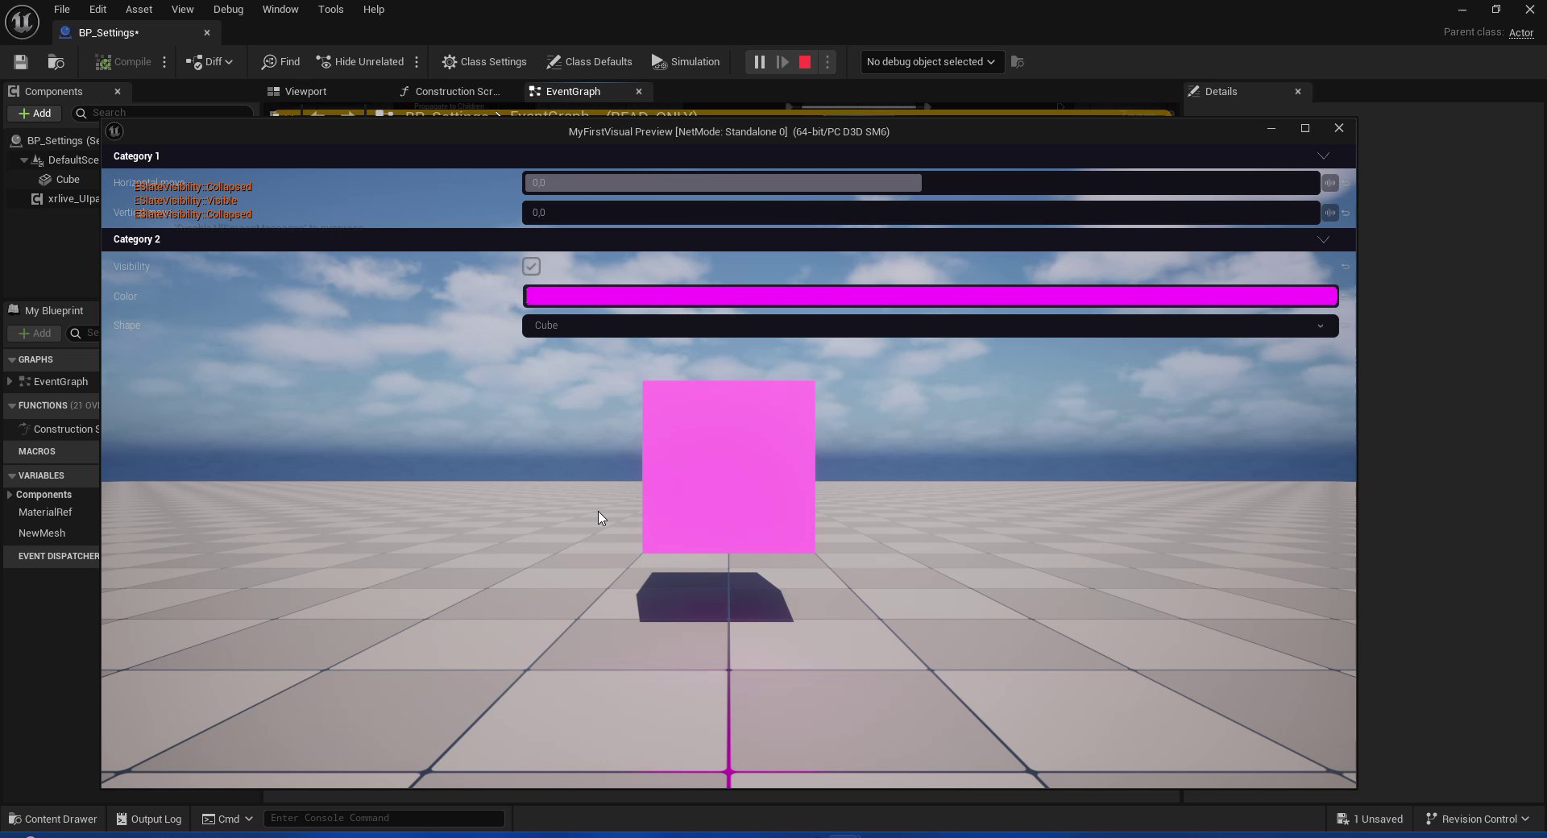Viewport: 1547px width, 838px height.
Task: Open the Content Drawer
Action: point(52,819)
